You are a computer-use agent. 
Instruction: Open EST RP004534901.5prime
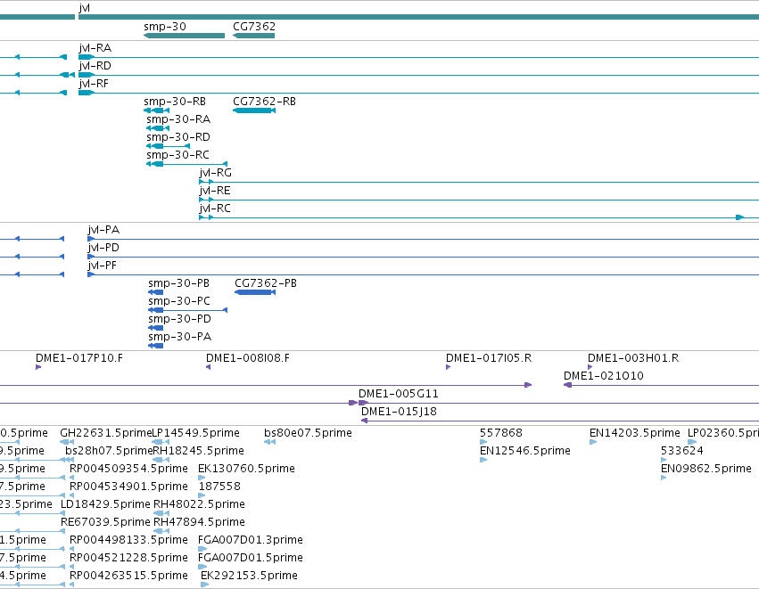128,487
